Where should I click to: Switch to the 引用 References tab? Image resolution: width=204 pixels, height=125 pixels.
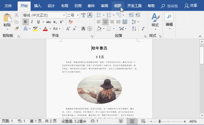[78, 6]
